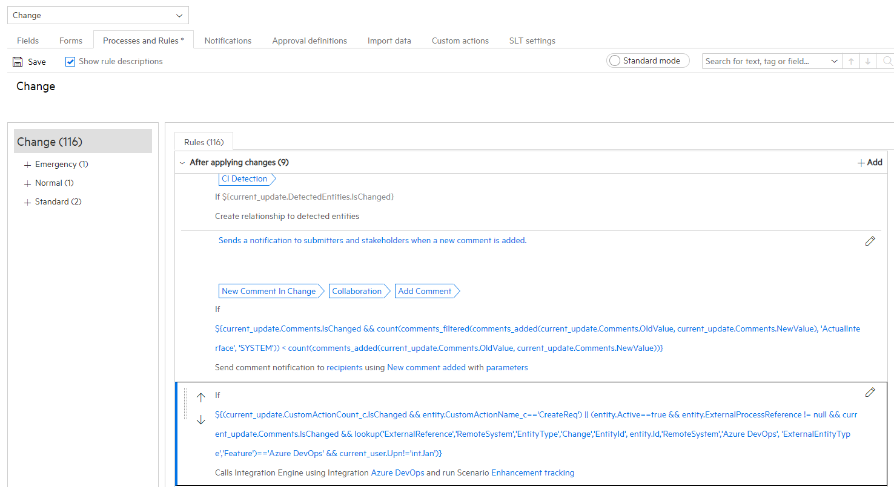Collapse the After applying changes section

tap(182, 162)
